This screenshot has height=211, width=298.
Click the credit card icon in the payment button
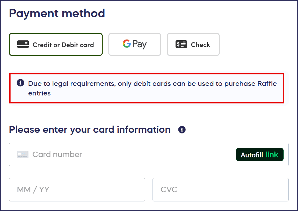(23, 44)
